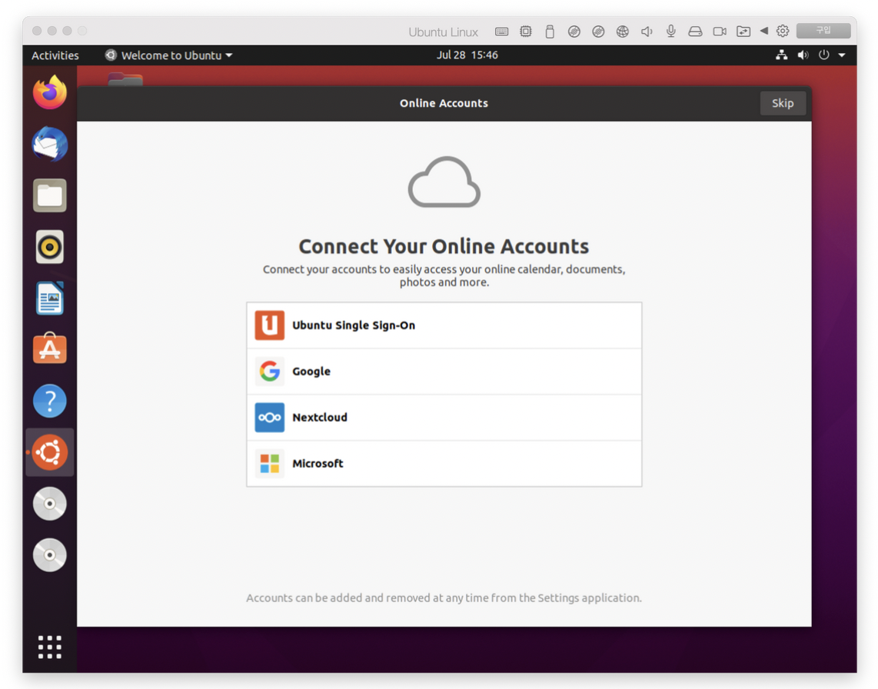Click the gray purchase button in Parallels toolbar
878x689 pixels.
click(823, 30)
